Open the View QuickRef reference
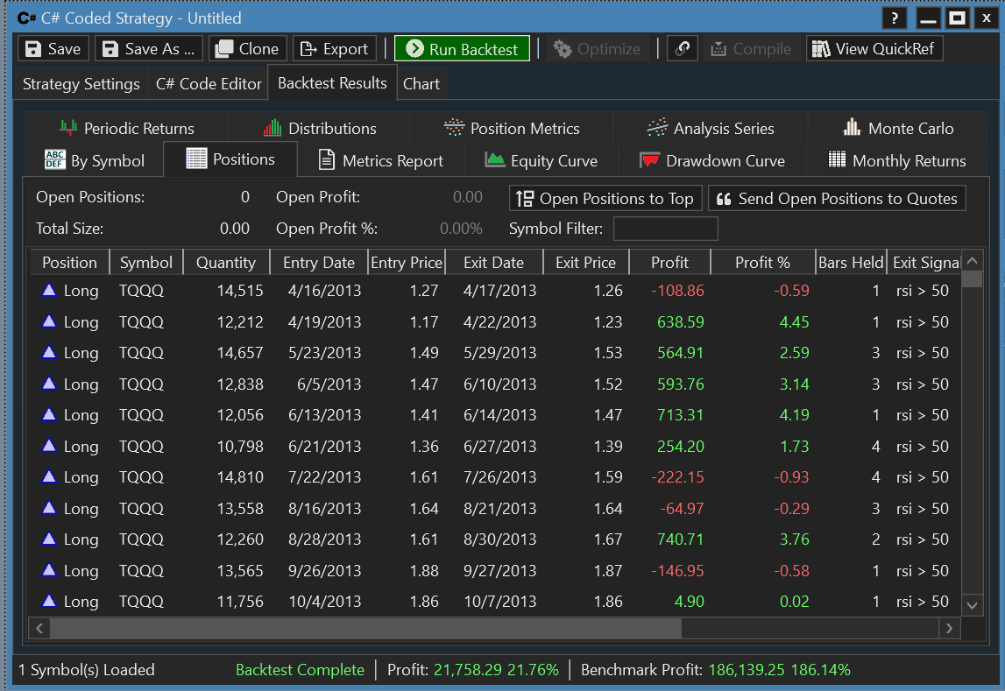 [x=874, y=49]
